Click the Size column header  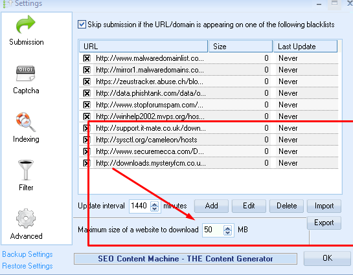point(240,47)
